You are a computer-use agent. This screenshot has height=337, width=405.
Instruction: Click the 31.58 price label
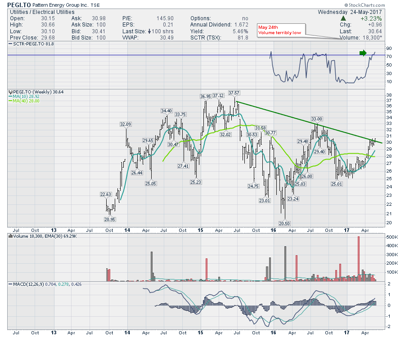pos(261,128)
